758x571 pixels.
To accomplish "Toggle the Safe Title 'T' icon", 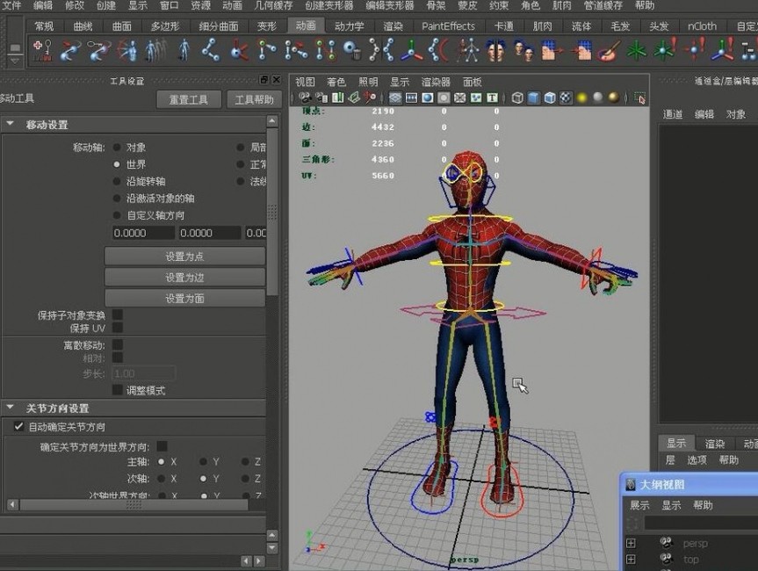I will 492,98.
